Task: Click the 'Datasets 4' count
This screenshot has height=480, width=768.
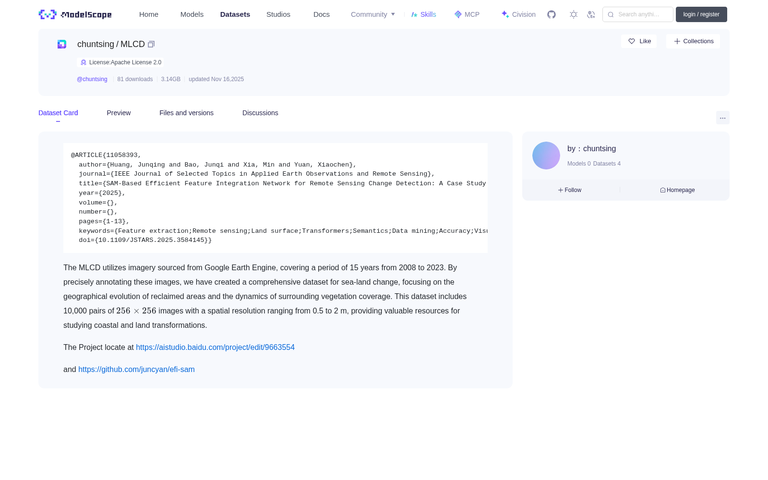Action: click(x=607, y=164)
